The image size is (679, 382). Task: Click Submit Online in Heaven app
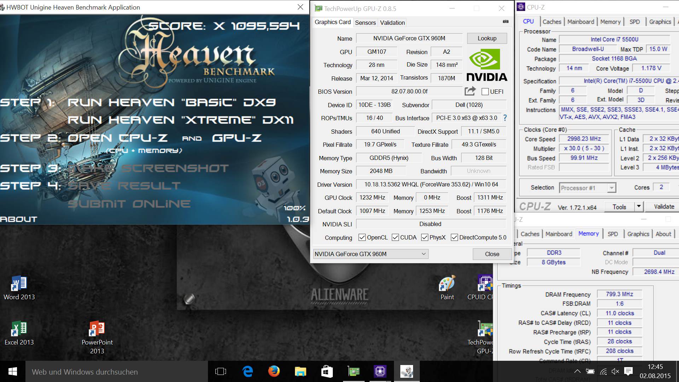[x=129, y=204]
